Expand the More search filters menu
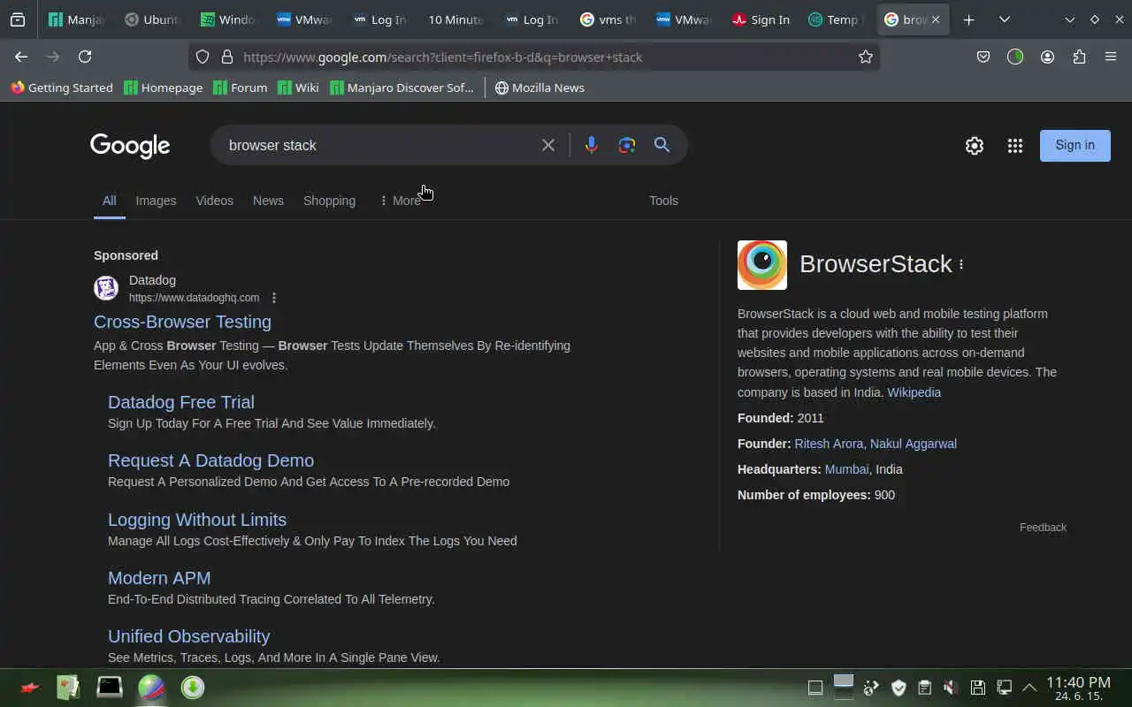 400,201
